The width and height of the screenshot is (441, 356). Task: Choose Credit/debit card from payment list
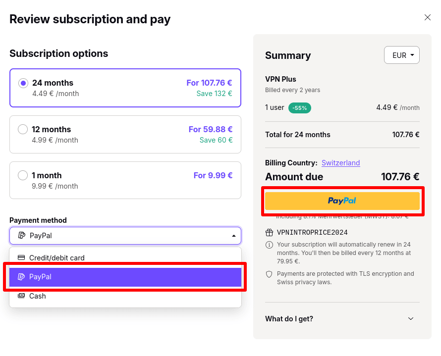[125, 257]
